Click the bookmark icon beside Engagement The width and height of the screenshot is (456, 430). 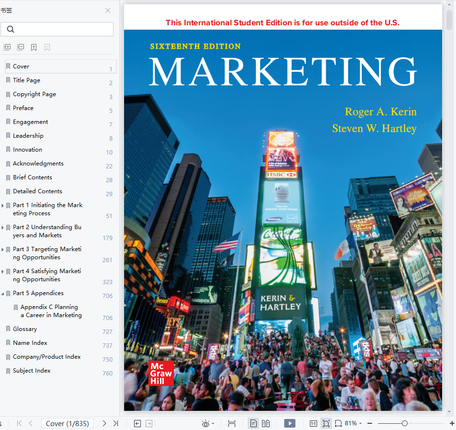(x=8, y=121)
